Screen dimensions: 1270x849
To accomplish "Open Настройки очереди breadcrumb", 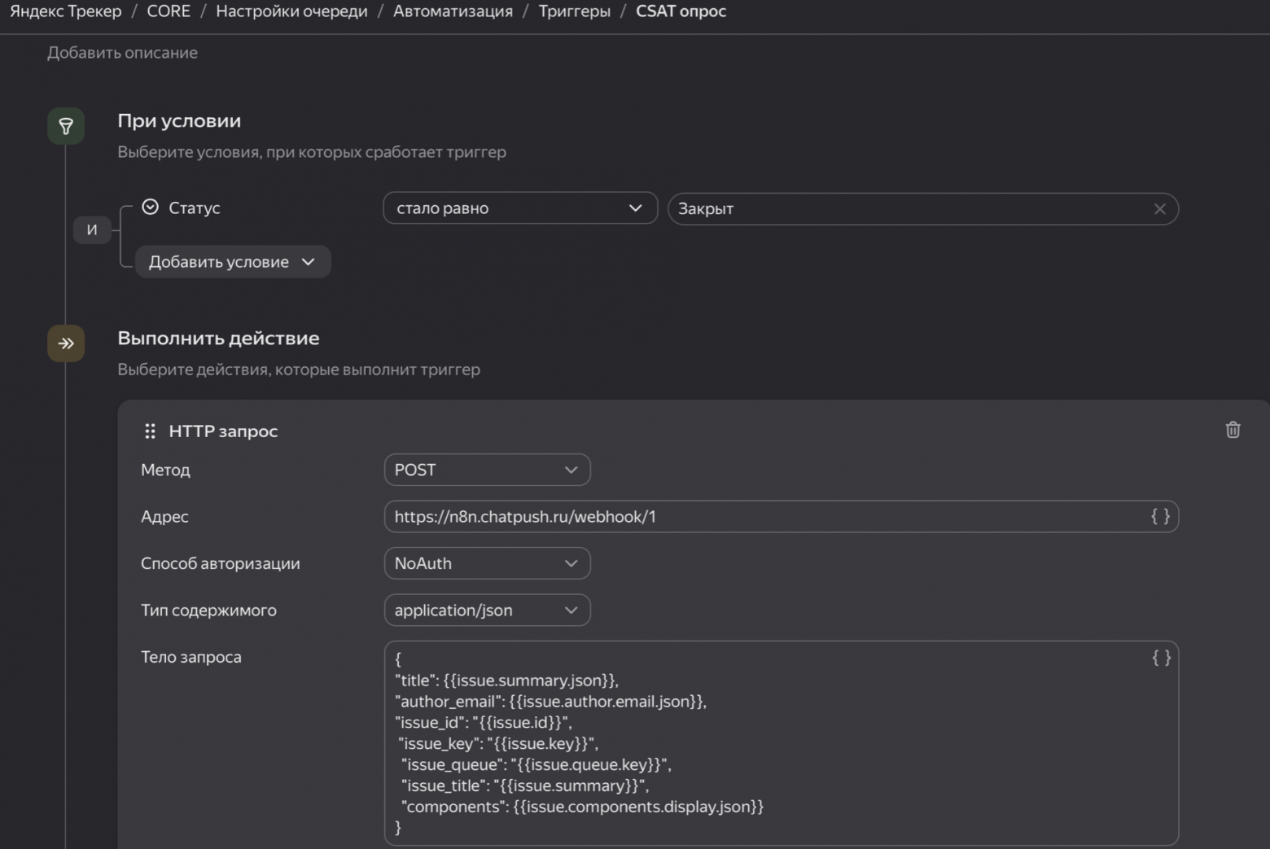I will (291, 11).
